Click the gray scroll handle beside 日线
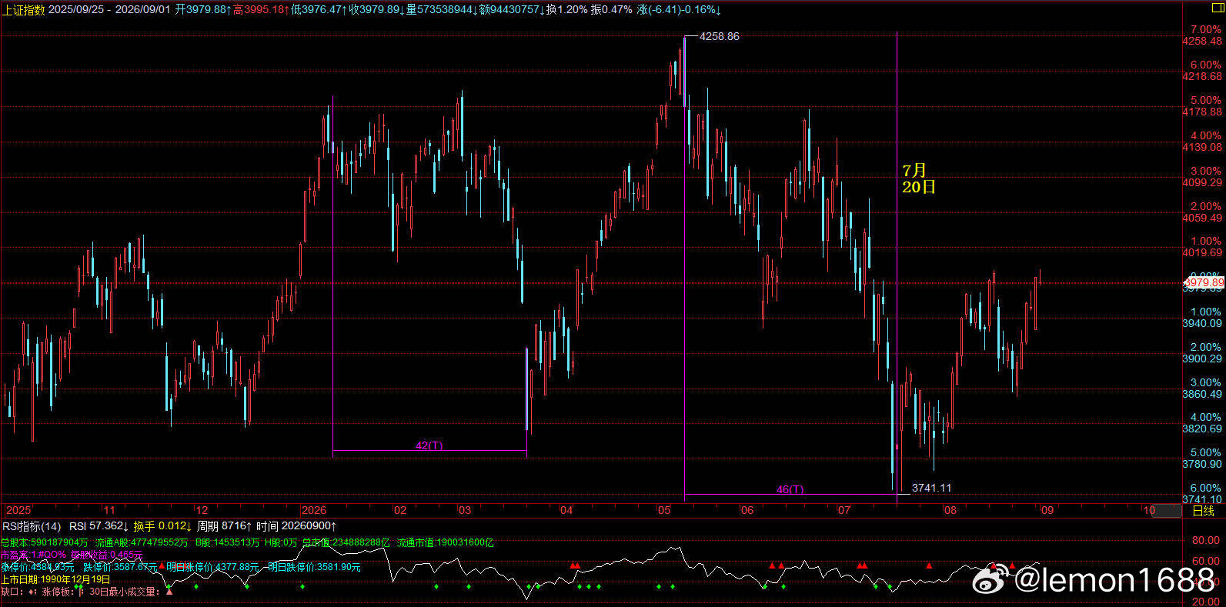The height and width of the screenshot is (607, 1226). coord(1166,511)
